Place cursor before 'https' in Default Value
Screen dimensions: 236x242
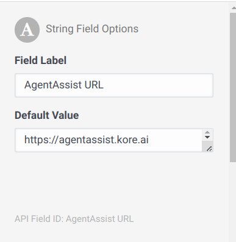(24, 140)
